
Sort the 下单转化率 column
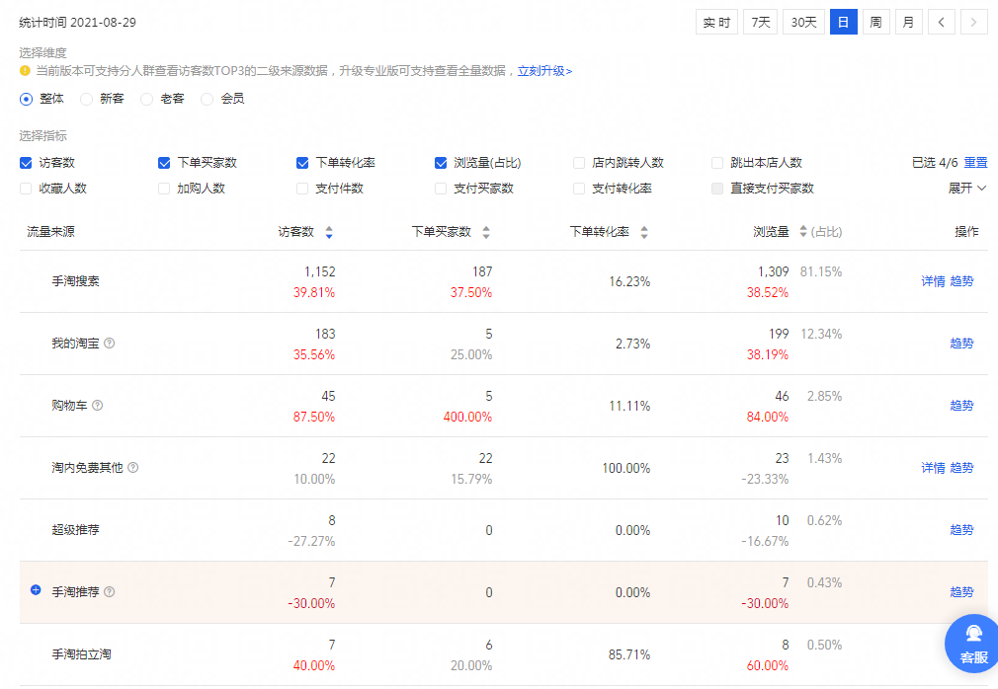click(x=643, y=232)
